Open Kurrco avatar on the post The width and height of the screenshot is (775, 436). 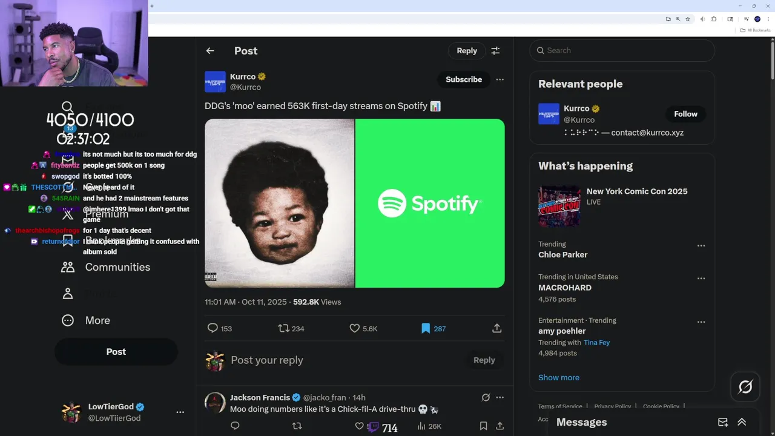tap(215, 82)
